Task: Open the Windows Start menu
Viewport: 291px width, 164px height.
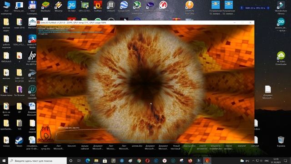Action: [x=4, y=161]
